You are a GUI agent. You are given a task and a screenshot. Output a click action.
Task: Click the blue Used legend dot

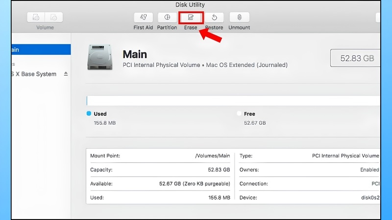[89, 113]
